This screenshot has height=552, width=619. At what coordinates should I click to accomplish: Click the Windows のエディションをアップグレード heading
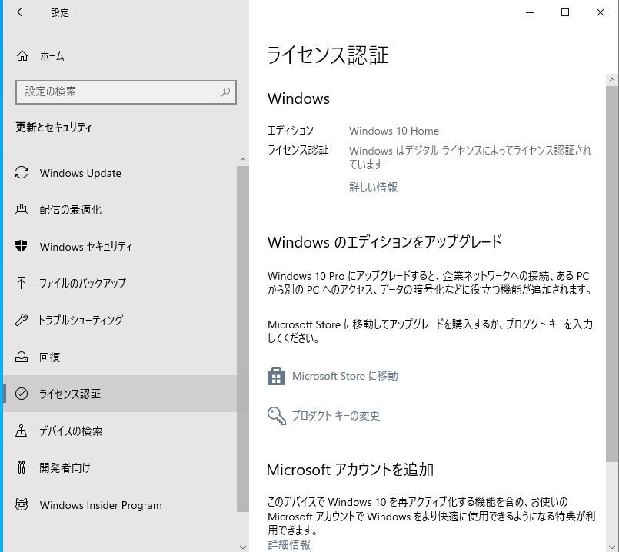[x=384, y=241]
